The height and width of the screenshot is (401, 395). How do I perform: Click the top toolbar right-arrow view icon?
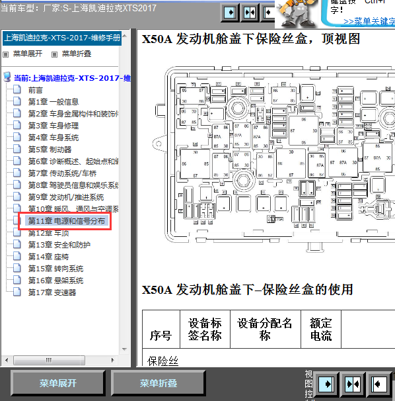[230, 13]
